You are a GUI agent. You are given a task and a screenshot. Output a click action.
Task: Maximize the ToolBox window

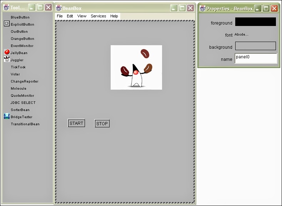coord(40,7)
